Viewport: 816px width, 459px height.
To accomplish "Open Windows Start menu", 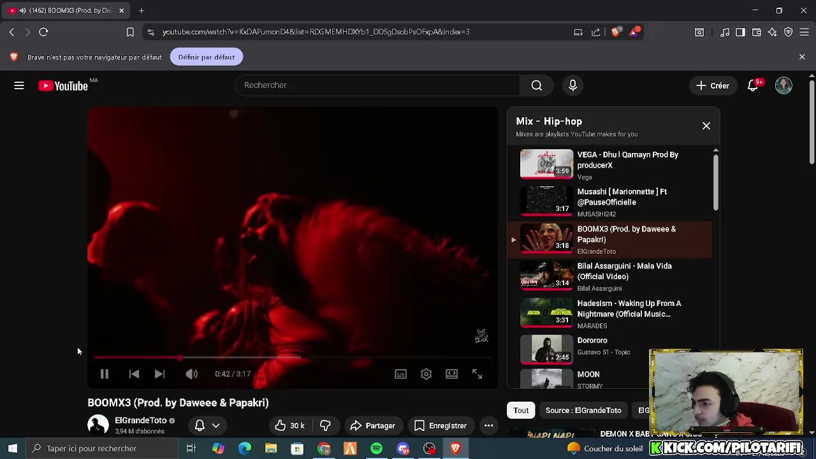I will [x=13, y=448].
